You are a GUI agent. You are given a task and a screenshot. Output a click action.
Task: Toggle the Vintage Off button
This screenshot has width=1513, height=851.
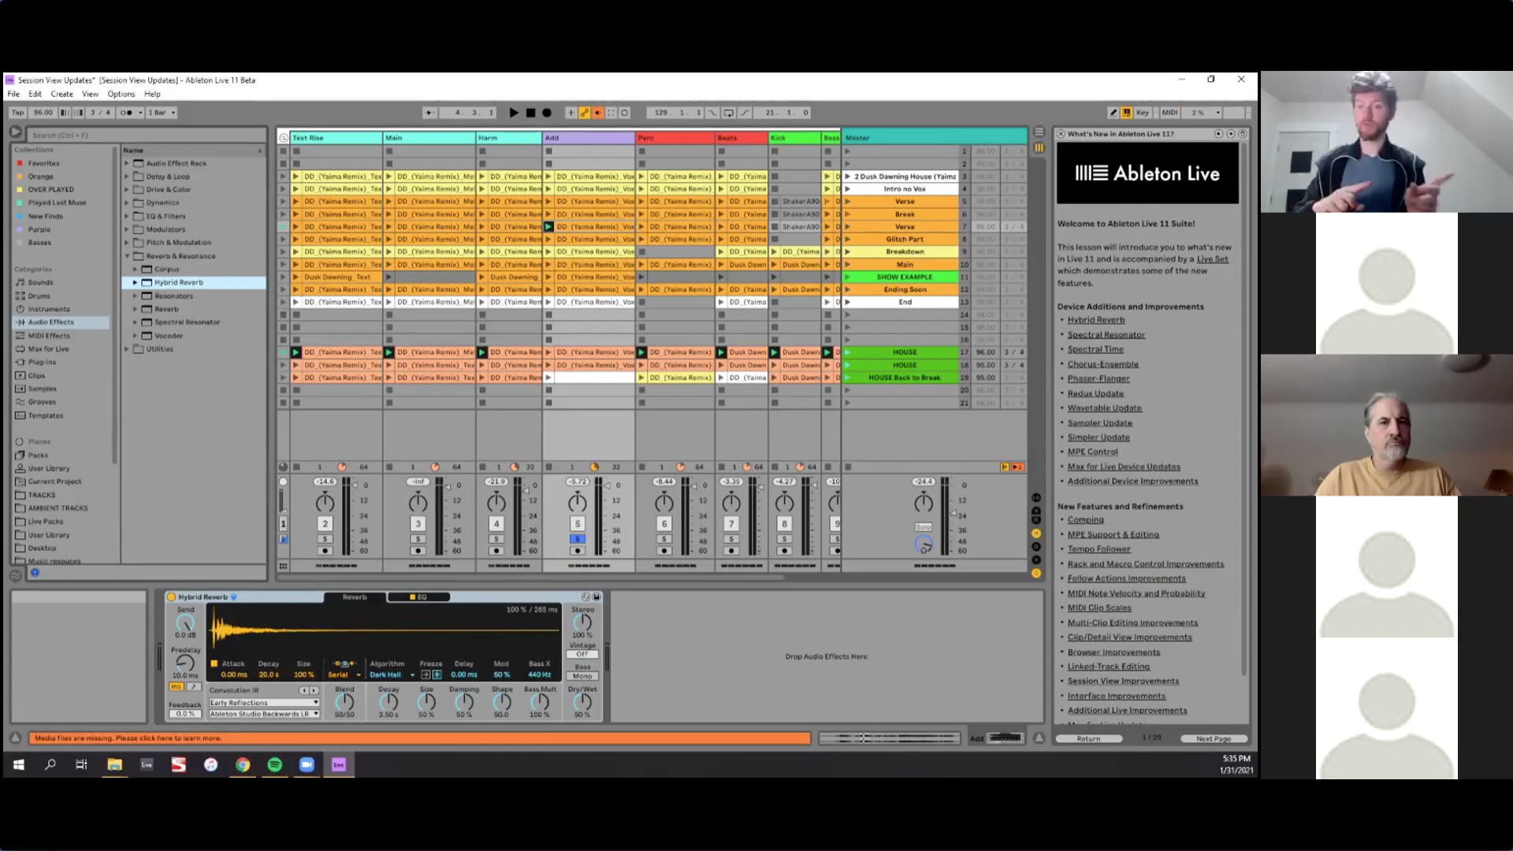coord(582,655)
